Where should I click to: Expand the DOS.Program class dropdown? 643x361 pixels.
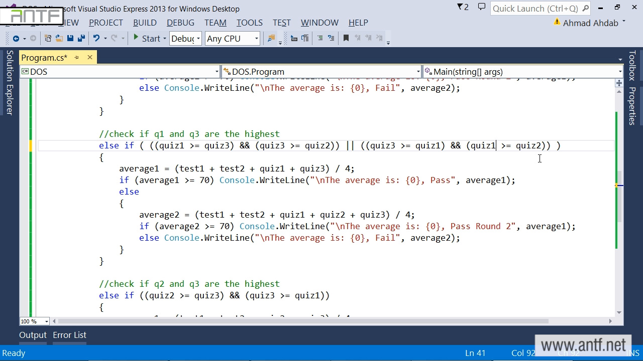pos(321,72)
